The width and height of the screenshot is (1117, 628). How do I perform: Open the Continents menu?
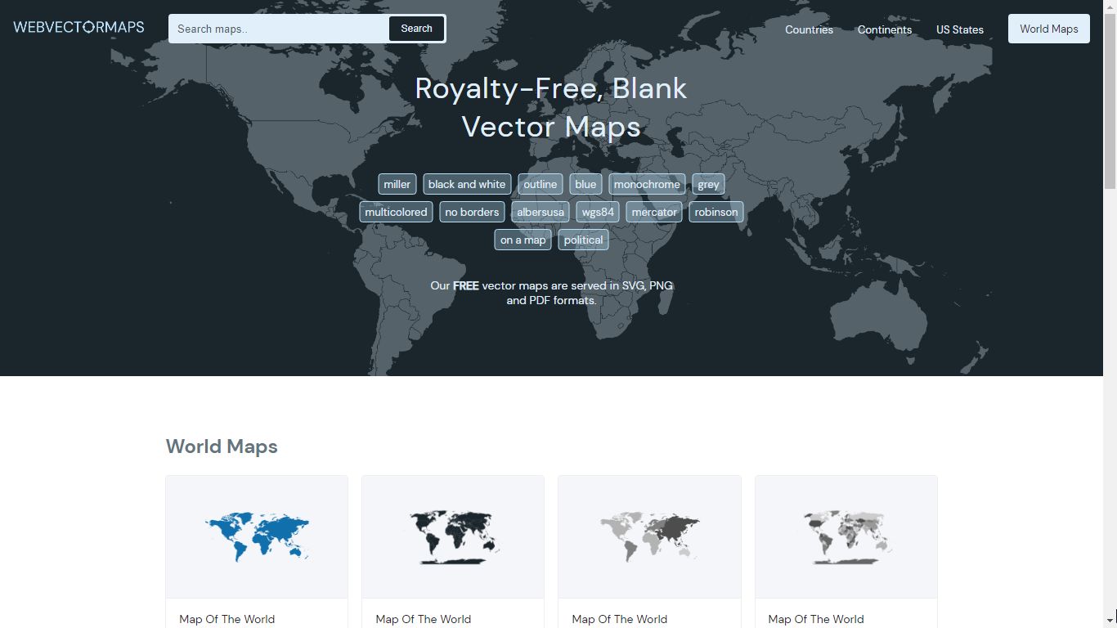click(x=884, y=29)
